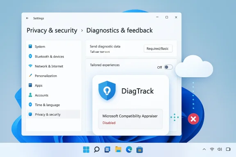
Task: Launch Microsoft Edge from the taskbar
Action: [129, 150]
